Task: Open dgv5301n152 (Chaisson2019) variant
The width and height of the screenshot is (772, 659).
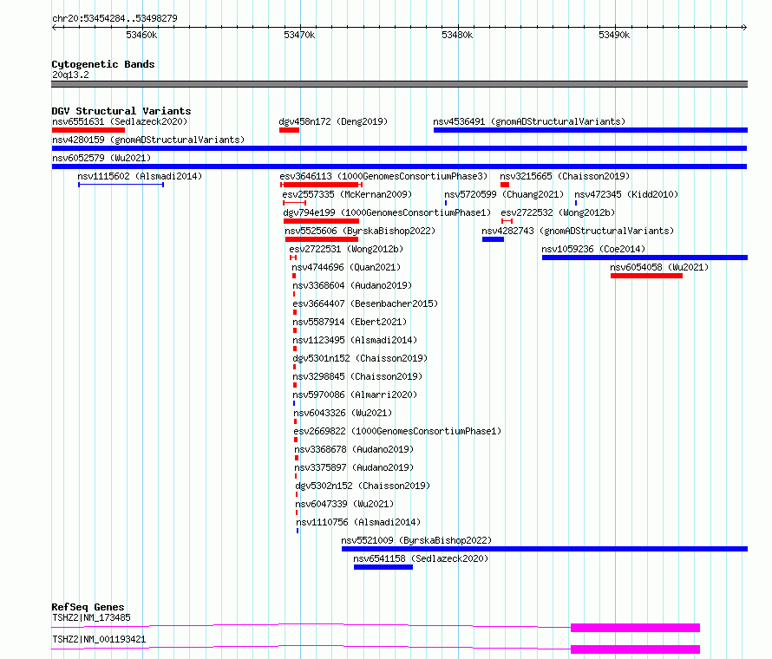Action: (x=360, y=358)
